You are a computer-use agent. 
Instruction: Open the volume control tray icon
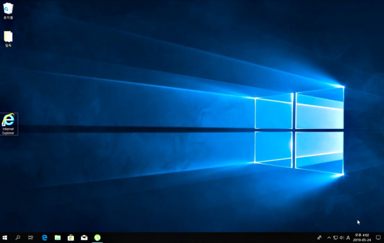click(342, 238)
